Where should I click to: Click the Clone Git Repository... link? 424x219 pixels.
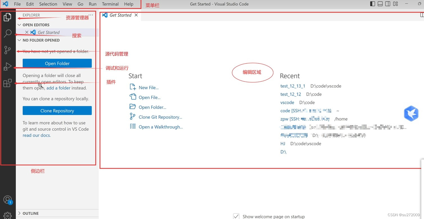[160, 117]
